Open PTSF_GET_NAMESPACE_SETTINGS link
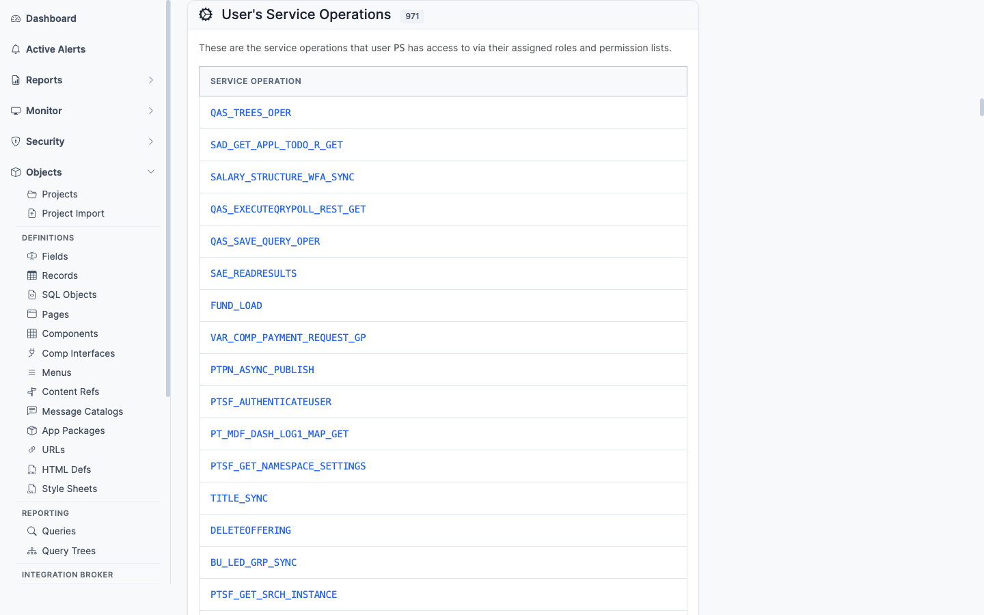This screenshot has height=615, width=984. [288, 466]
